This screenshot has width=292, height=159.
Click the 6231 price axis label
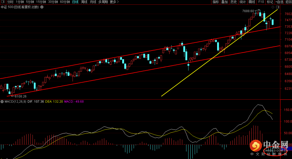[x=288, y=89]
